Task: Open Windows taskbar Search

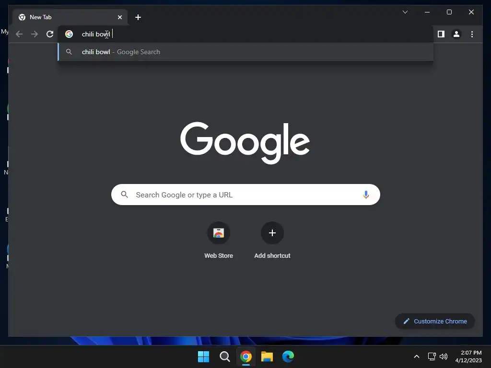Action: tap(224, 356)
